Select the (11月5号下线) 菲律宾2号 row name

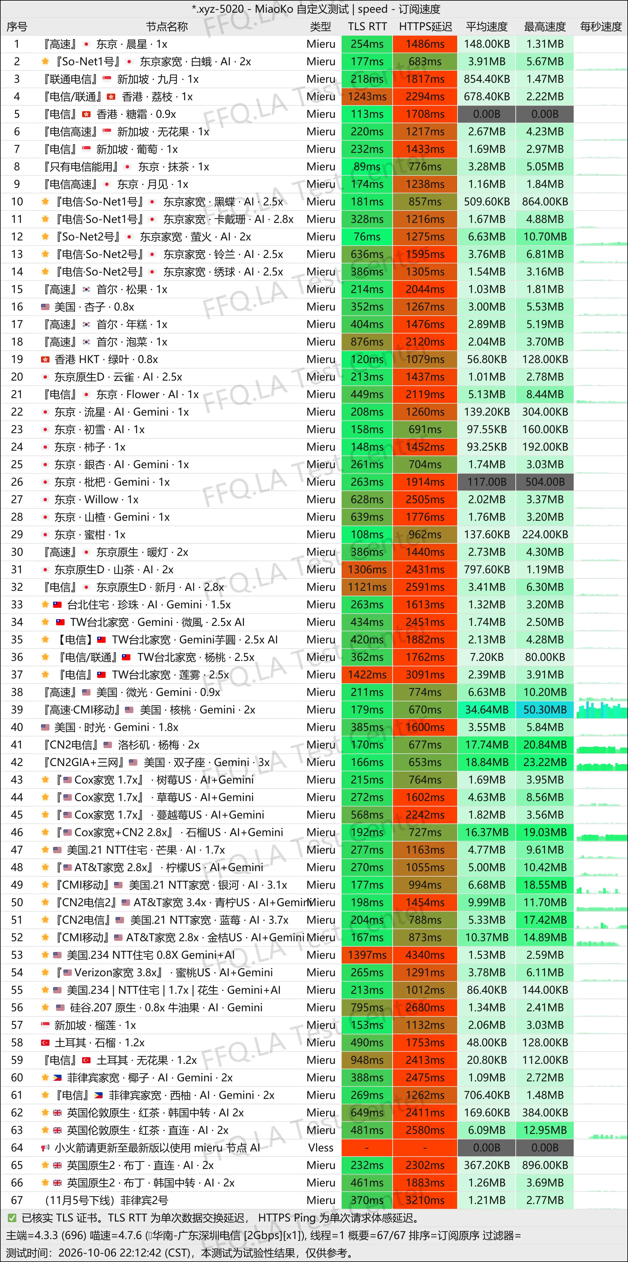106,1200
